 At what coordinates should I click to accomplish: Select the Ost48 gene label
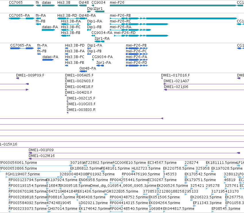coord(84,3)
